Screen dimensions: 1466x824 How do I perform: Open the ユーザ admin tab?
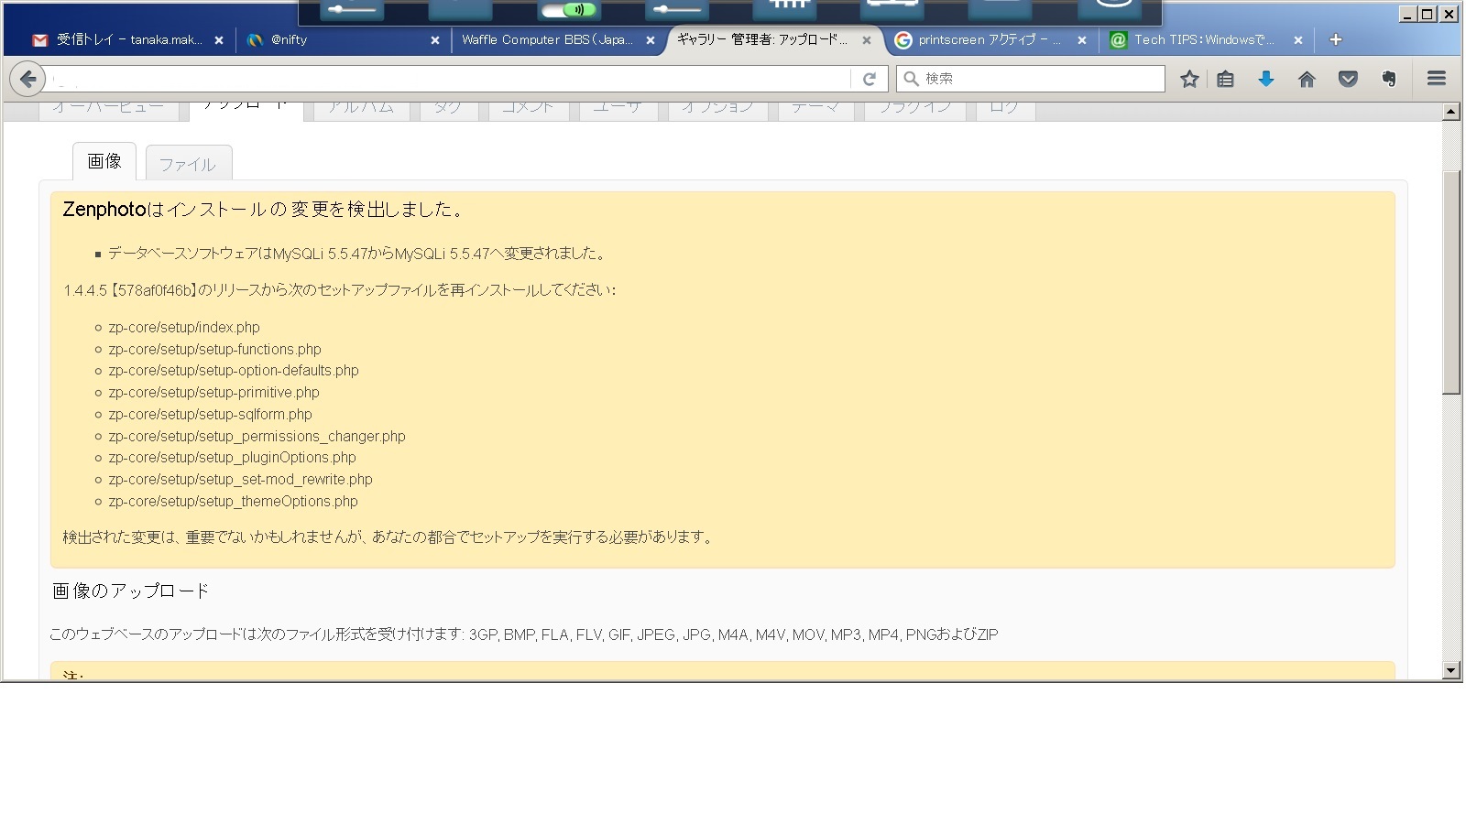click(x=617, y=110)
